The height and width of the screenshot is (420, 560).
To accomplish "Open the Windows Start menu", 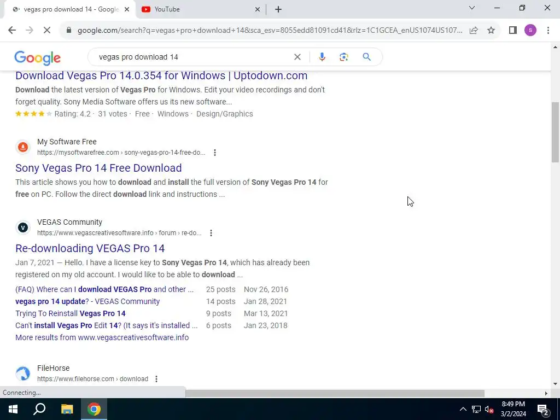I will pos(13,409).
